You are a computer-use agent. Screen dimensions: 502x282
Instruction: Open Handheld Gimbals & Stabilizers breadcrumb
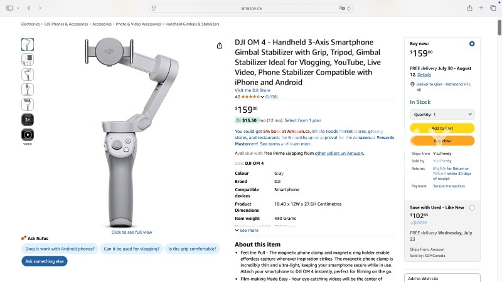click(192, 24)
